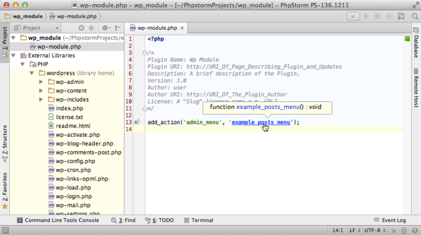This screenshot has width=421, height=235.
Task: Click the fold end marker on line 11
Action: [x=145, y=109]
